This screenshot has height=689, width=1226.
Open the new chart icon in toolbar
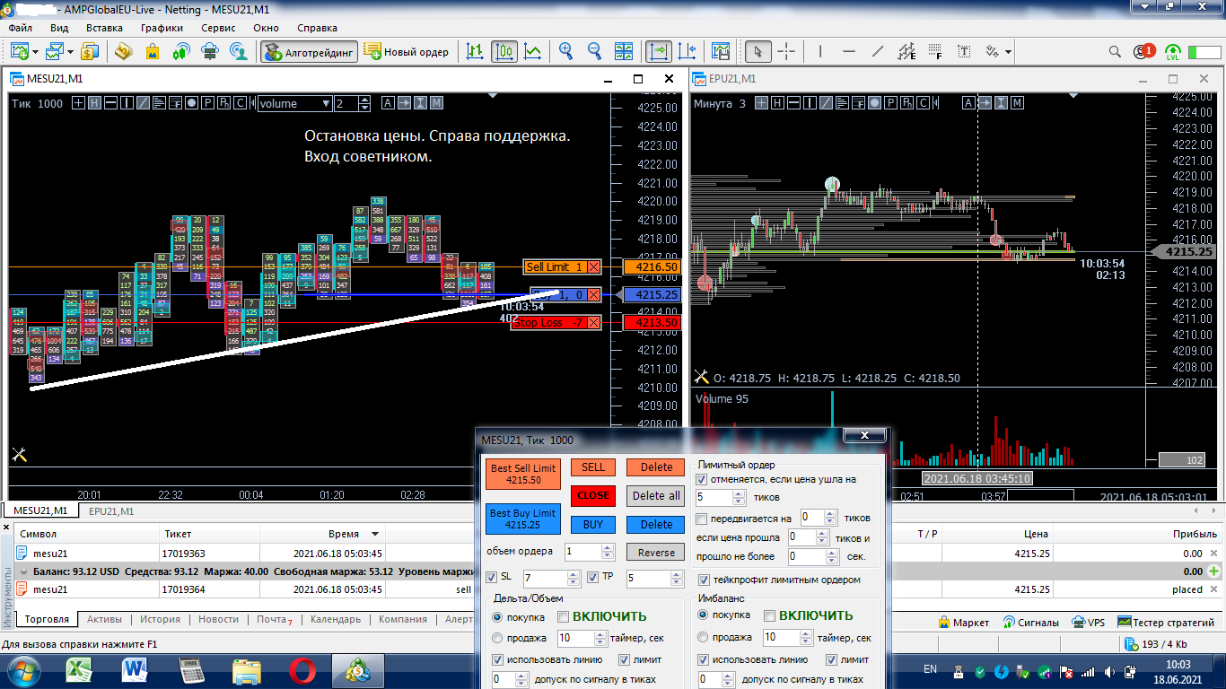click(19, 51)
